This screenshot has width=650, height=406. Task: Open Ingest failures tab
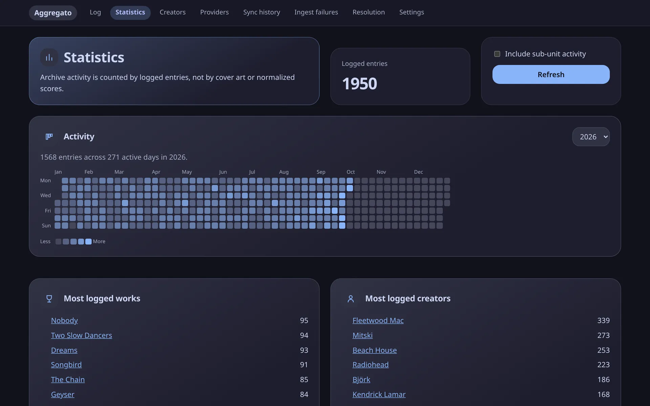tap(316, 13)
